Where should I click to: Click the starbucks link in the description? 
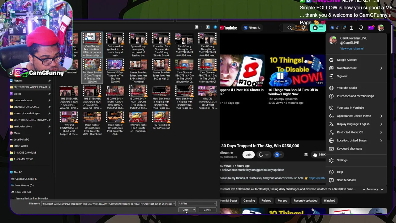point(317,178)
